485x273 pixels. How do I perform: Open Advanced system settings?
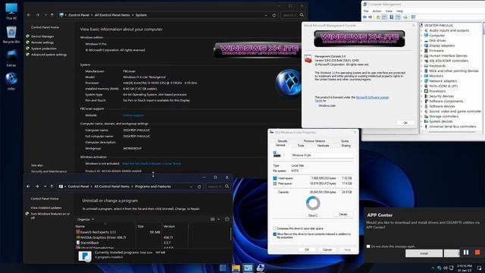pyautogui.click(x=48, y=55)
